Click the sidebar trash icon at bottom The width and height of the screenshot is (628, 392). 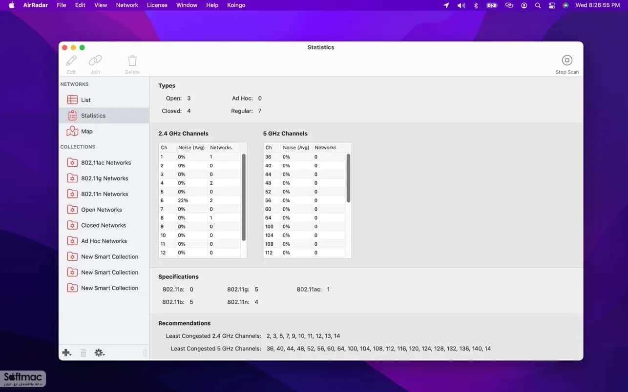click(83, 353)
